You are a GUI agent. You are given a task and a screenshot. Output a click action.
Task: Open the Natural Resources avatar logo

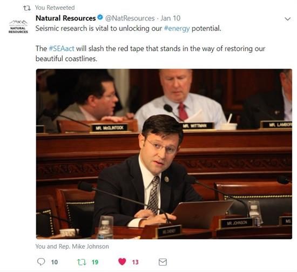coord(18,26)
